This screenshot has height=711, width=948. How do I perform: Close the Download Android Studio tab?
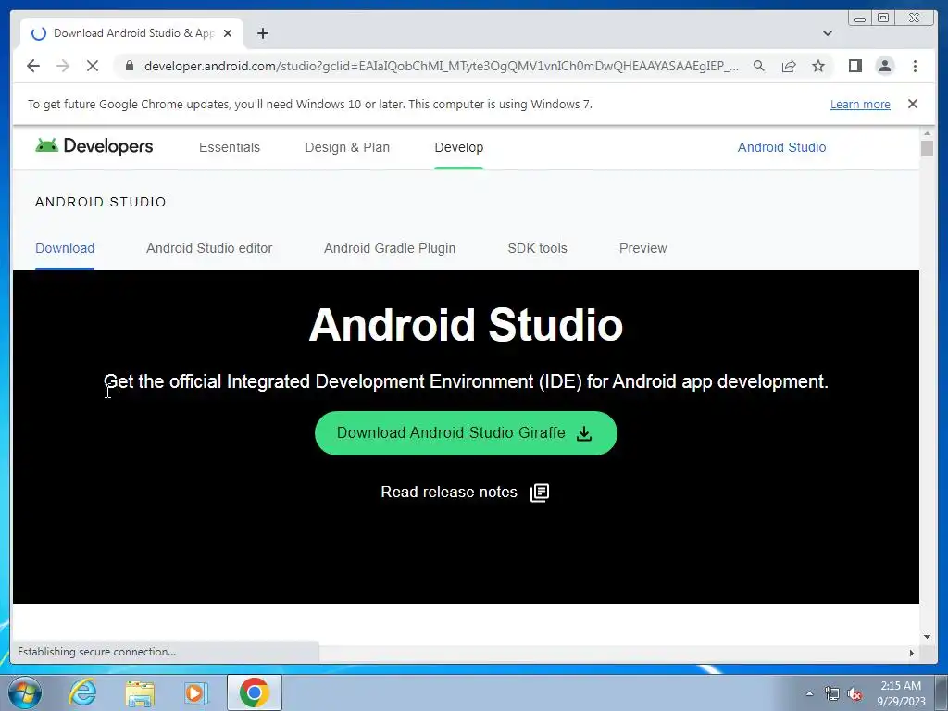pos(228,33)
